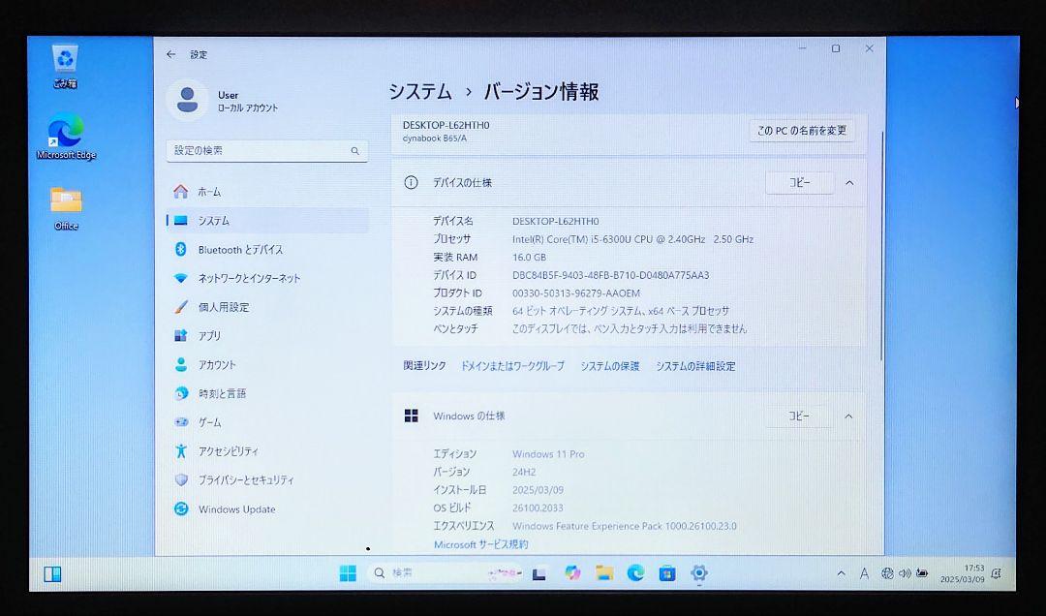Click the Windows Feature Experience Pack value
The width and height of the screenshot is (1046, 616).
tap(625, 526)
